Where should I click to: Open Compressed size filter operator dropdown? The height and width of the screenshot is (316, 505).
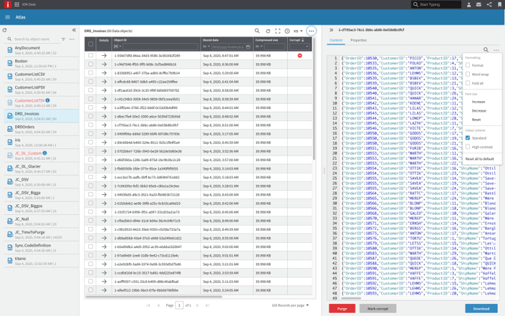click(x=259, y=47)
